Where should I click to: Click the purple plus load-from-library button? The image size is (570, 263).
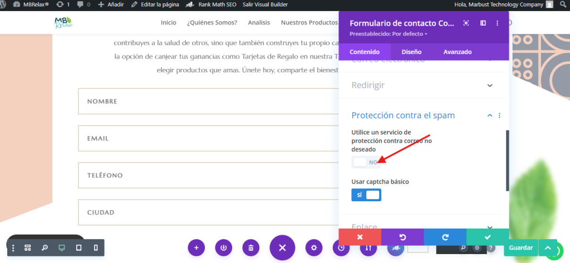point(196,248)
